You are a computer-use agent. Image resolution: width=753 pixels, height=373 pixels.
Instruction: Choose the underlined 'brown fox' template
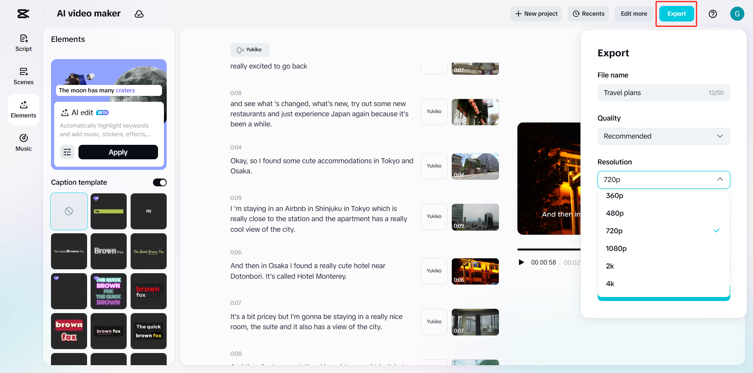(109, 331)
